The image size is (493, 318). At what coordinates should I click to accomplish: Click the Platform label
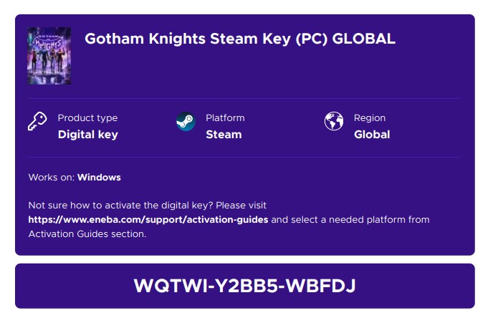click(x=225, y=118)
